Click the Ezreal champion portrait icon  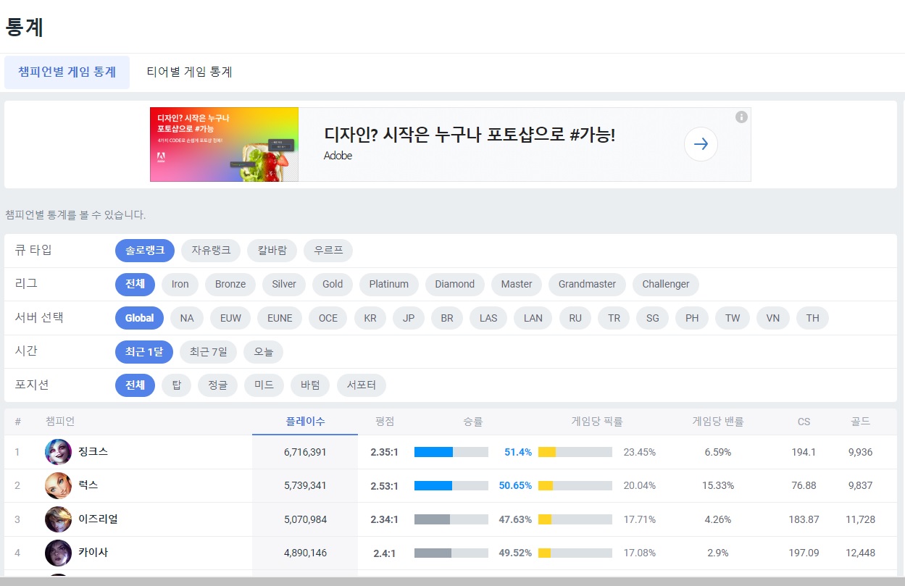point(58,519)
